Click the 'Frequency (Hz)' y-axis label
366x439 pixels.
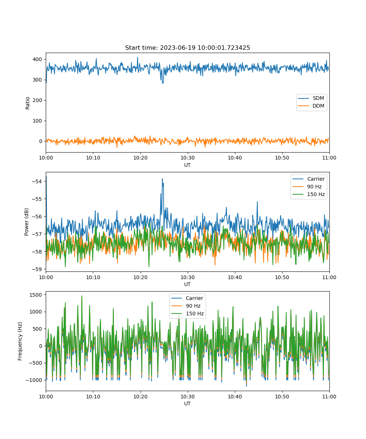20,341
